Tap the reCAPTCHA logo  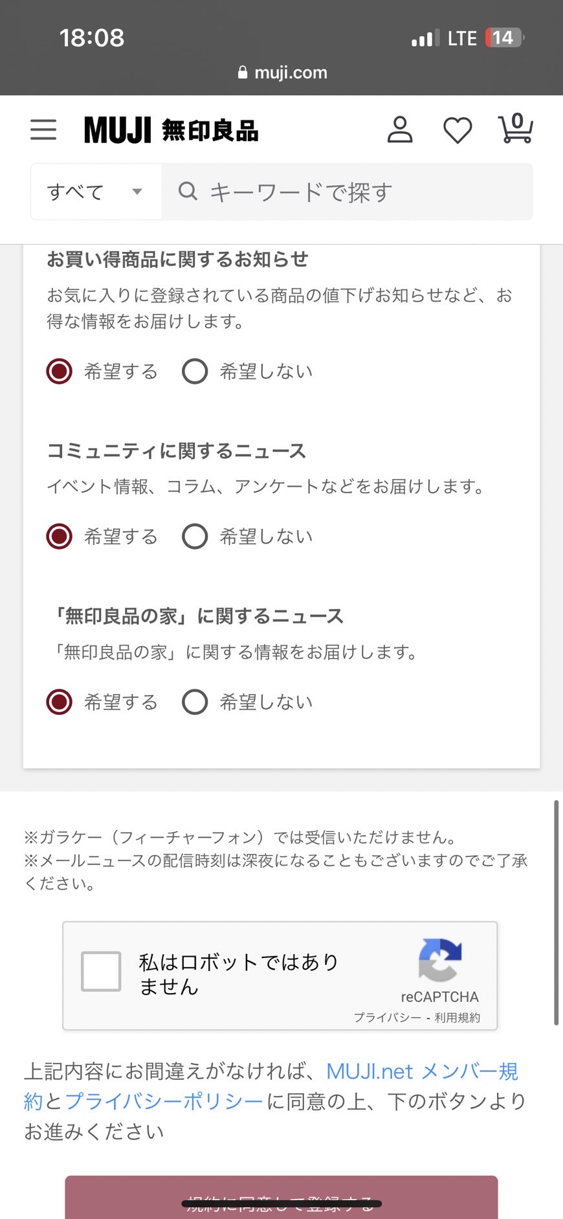(x=440, y=960)
